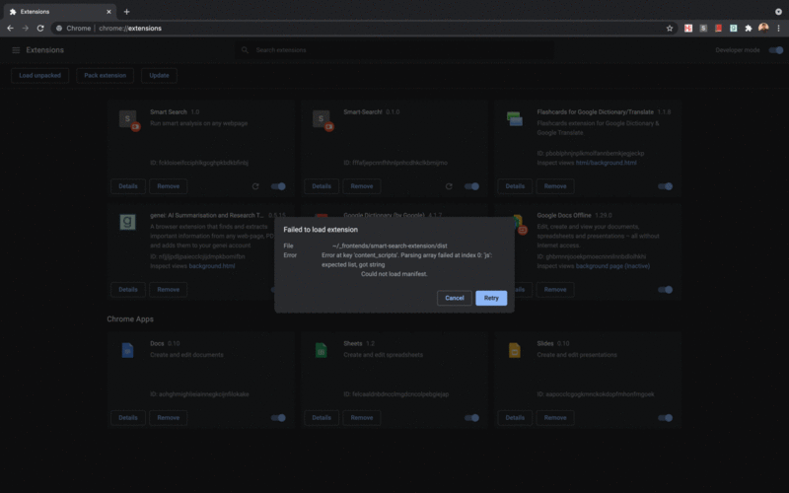This screenshot has width=789, height=493.
Task: Toggle the Google Docs Offline switch
Action: pos(665,289)
